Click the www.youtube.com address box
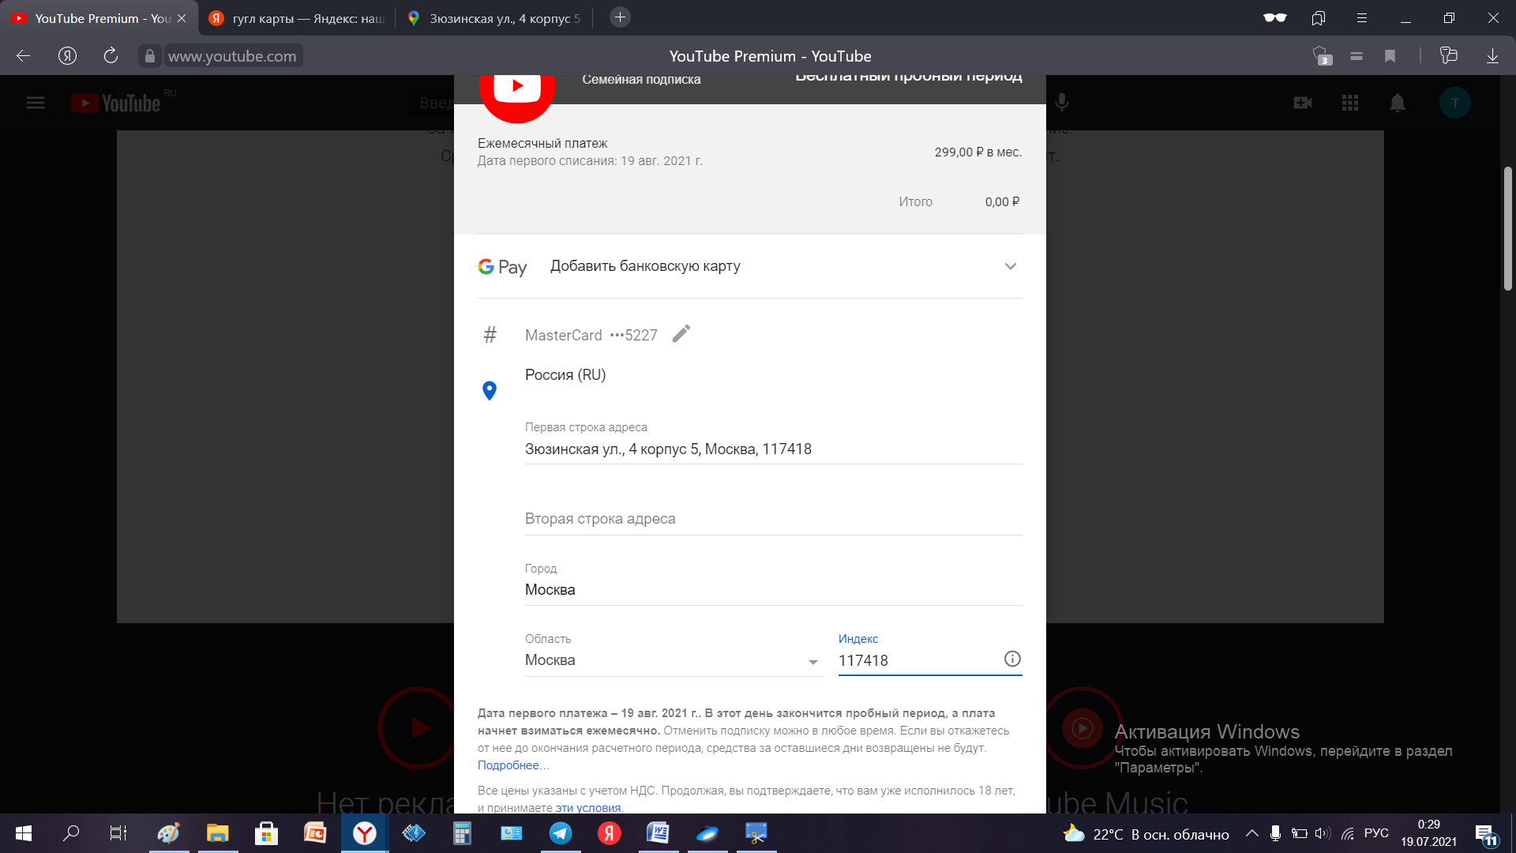1516x853 pixels. tap(232, 56)
